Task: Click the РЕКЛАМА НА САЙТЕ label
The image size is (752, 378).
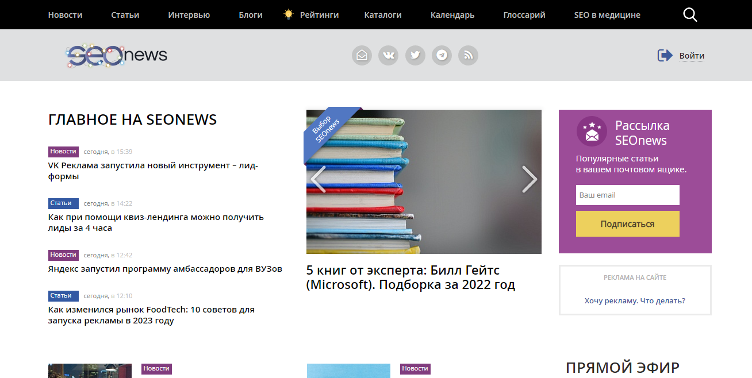Action: (x=635, y=277)
